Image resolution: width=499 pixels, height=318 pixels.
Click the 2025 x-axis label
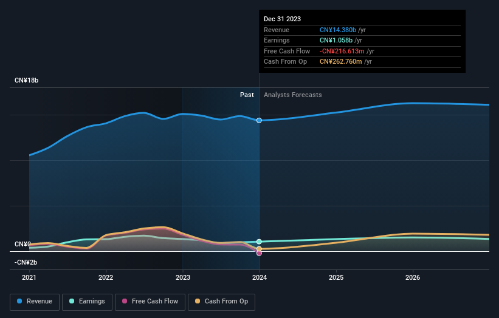coord(336,277)
